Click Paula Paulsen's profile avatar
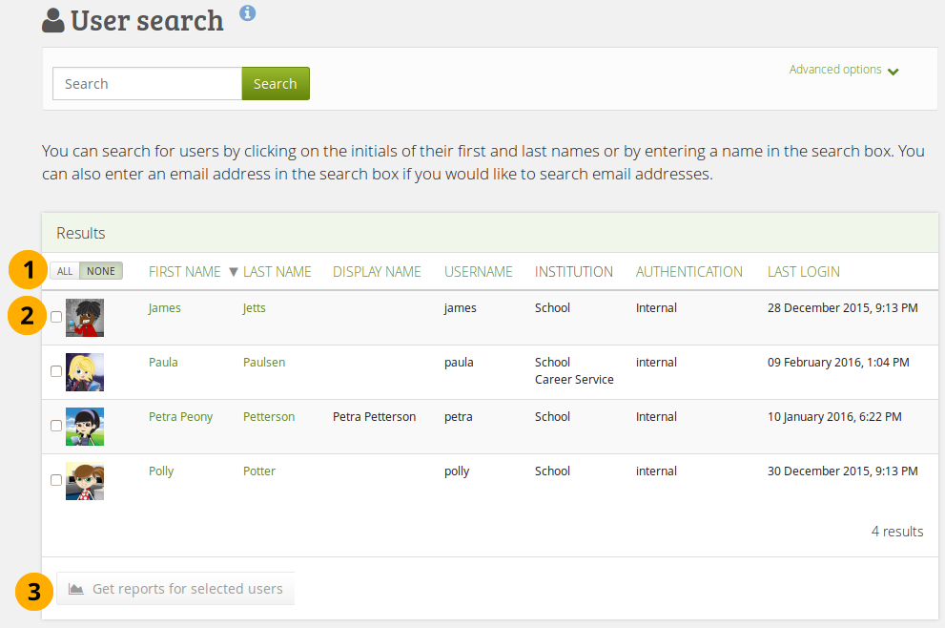 point(85,372)
